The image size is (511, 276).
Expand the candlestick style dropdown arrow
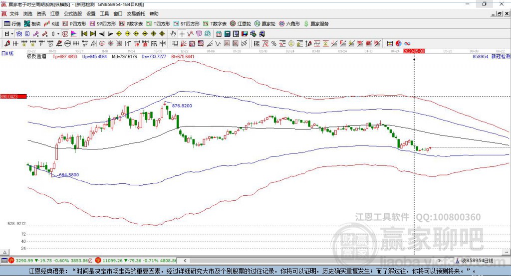[58, 34]
